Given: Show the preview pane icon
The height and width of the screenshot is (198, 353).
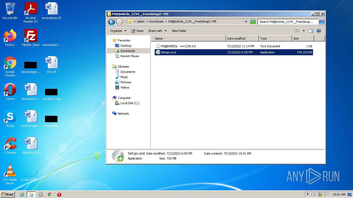Looking at the screenshot, I should (x=311, y=31).
